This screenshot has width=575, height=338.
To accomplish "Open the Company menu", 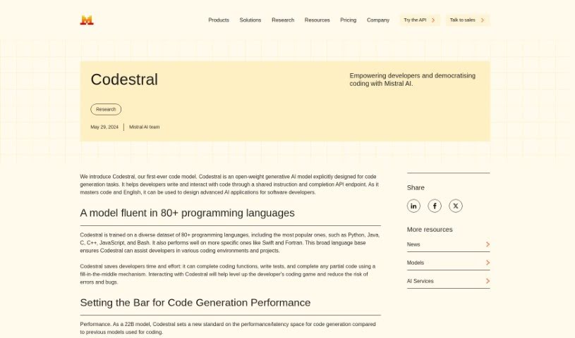I will pyautogui.click(x=378, y=20).
